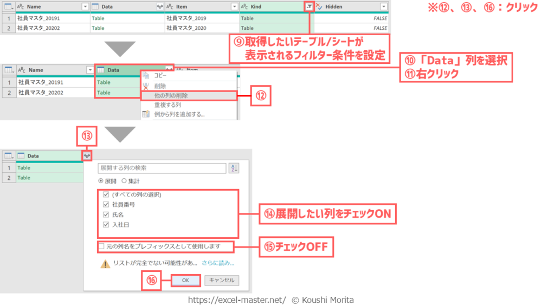542x305 pixels.
Task: Uncheck the 社員番号 column checkbox
Action: pos(106,205)
